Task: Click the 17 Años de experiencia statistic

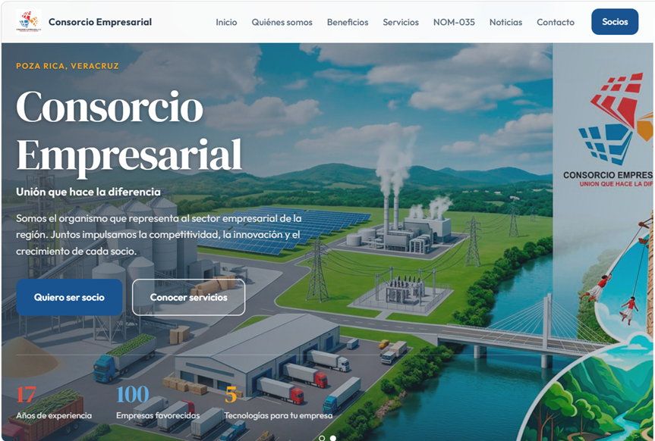Action: pos(54,402)
